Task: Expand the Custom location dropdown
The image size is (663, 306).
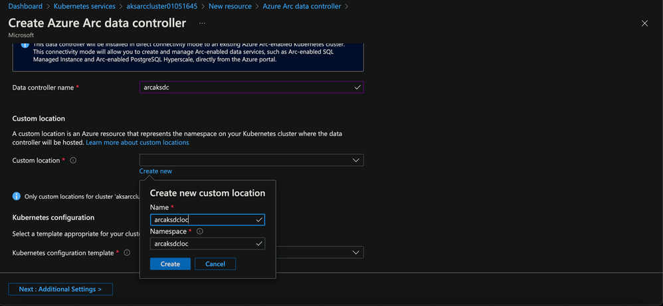Action: 251,160
